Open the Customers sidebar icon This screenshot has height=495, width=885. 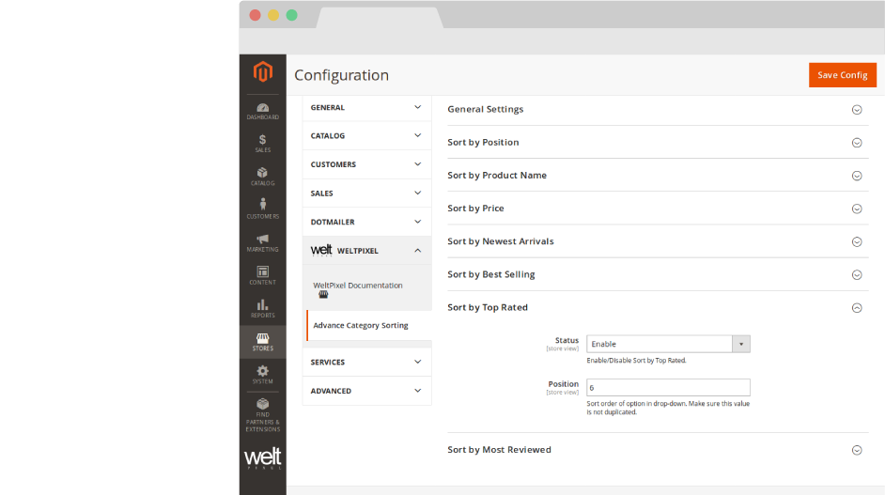pos(262,209)
